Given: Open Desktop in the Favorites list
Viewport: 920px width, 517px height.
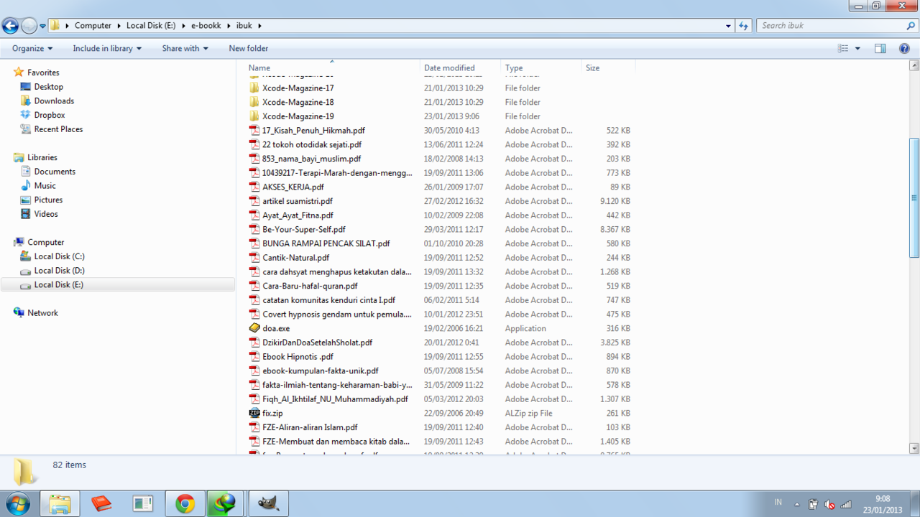Looking at the screenshot, I should coord(48,87).
